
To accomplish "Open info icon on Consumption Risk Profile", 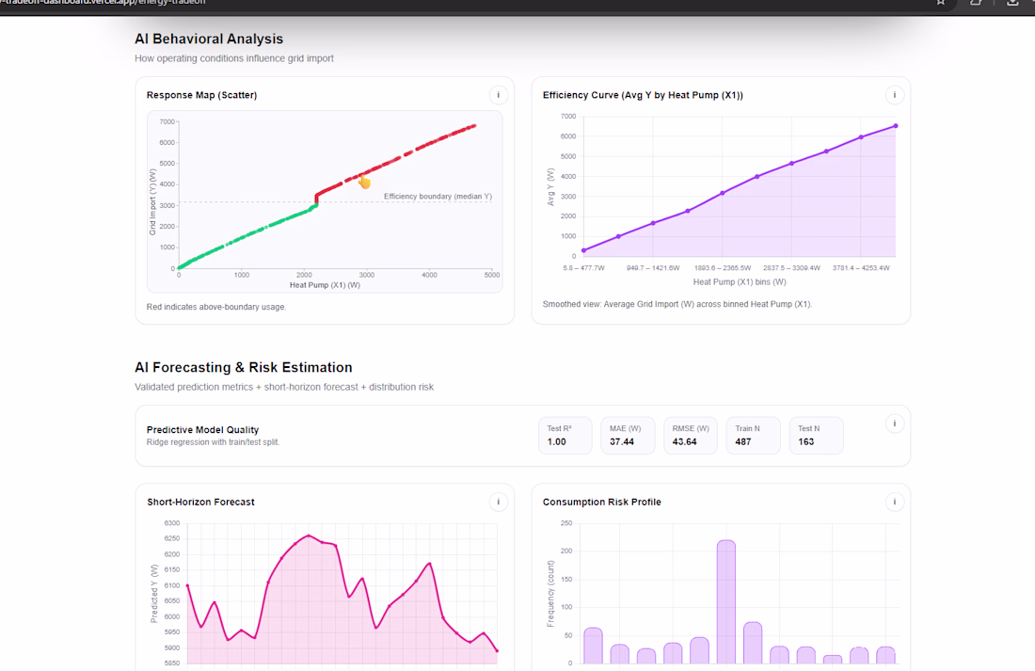I will (x=895, y=502).
